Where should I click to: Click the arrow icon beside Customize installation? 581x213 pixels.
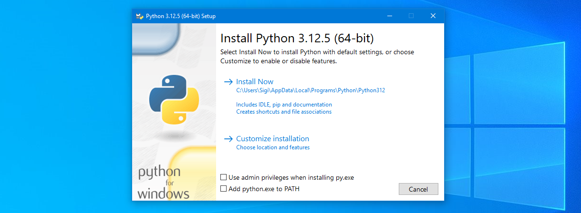tap(228, 139)
